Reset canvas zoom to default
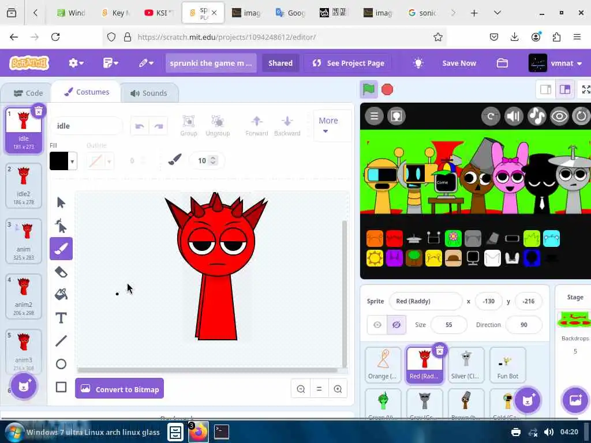This screenshot has height=443, width=591. 319,389
